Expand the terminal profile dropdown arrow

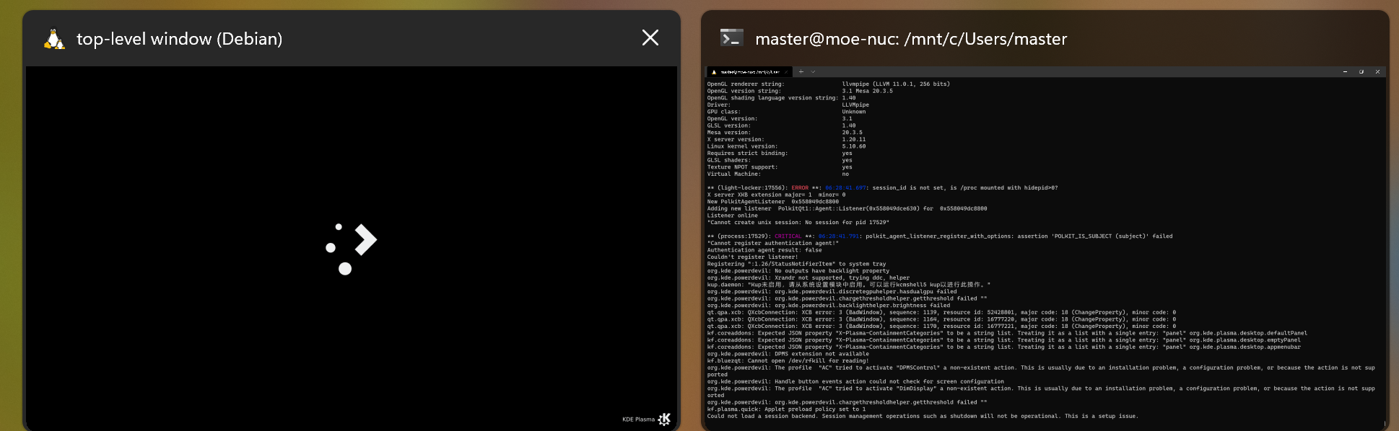(x=813, y=72)
